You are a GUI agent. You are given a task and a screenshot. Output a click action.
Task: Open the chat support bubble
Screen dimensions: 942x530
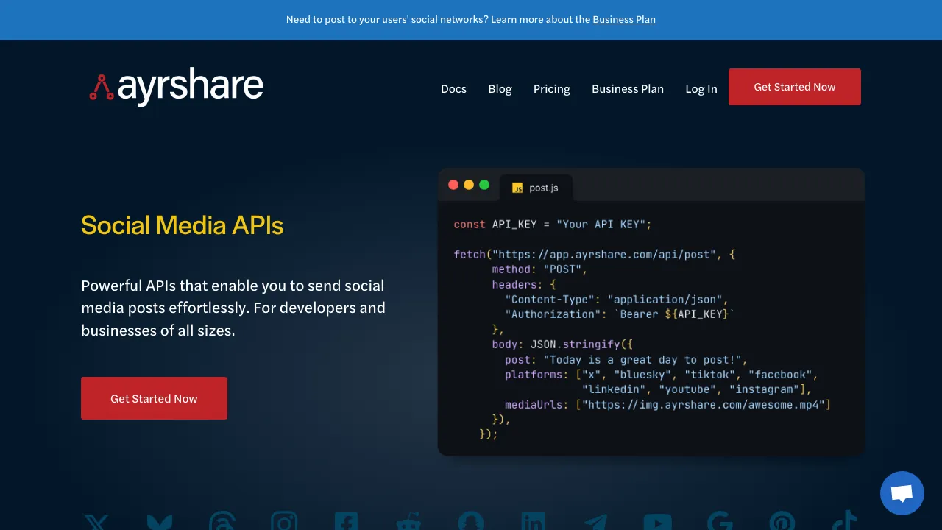pos(902,493)
